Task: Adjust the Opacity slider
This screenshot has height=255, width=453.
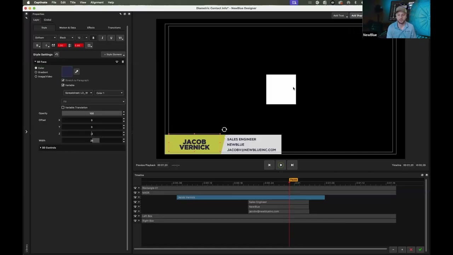Action: (x=92, y=113)
